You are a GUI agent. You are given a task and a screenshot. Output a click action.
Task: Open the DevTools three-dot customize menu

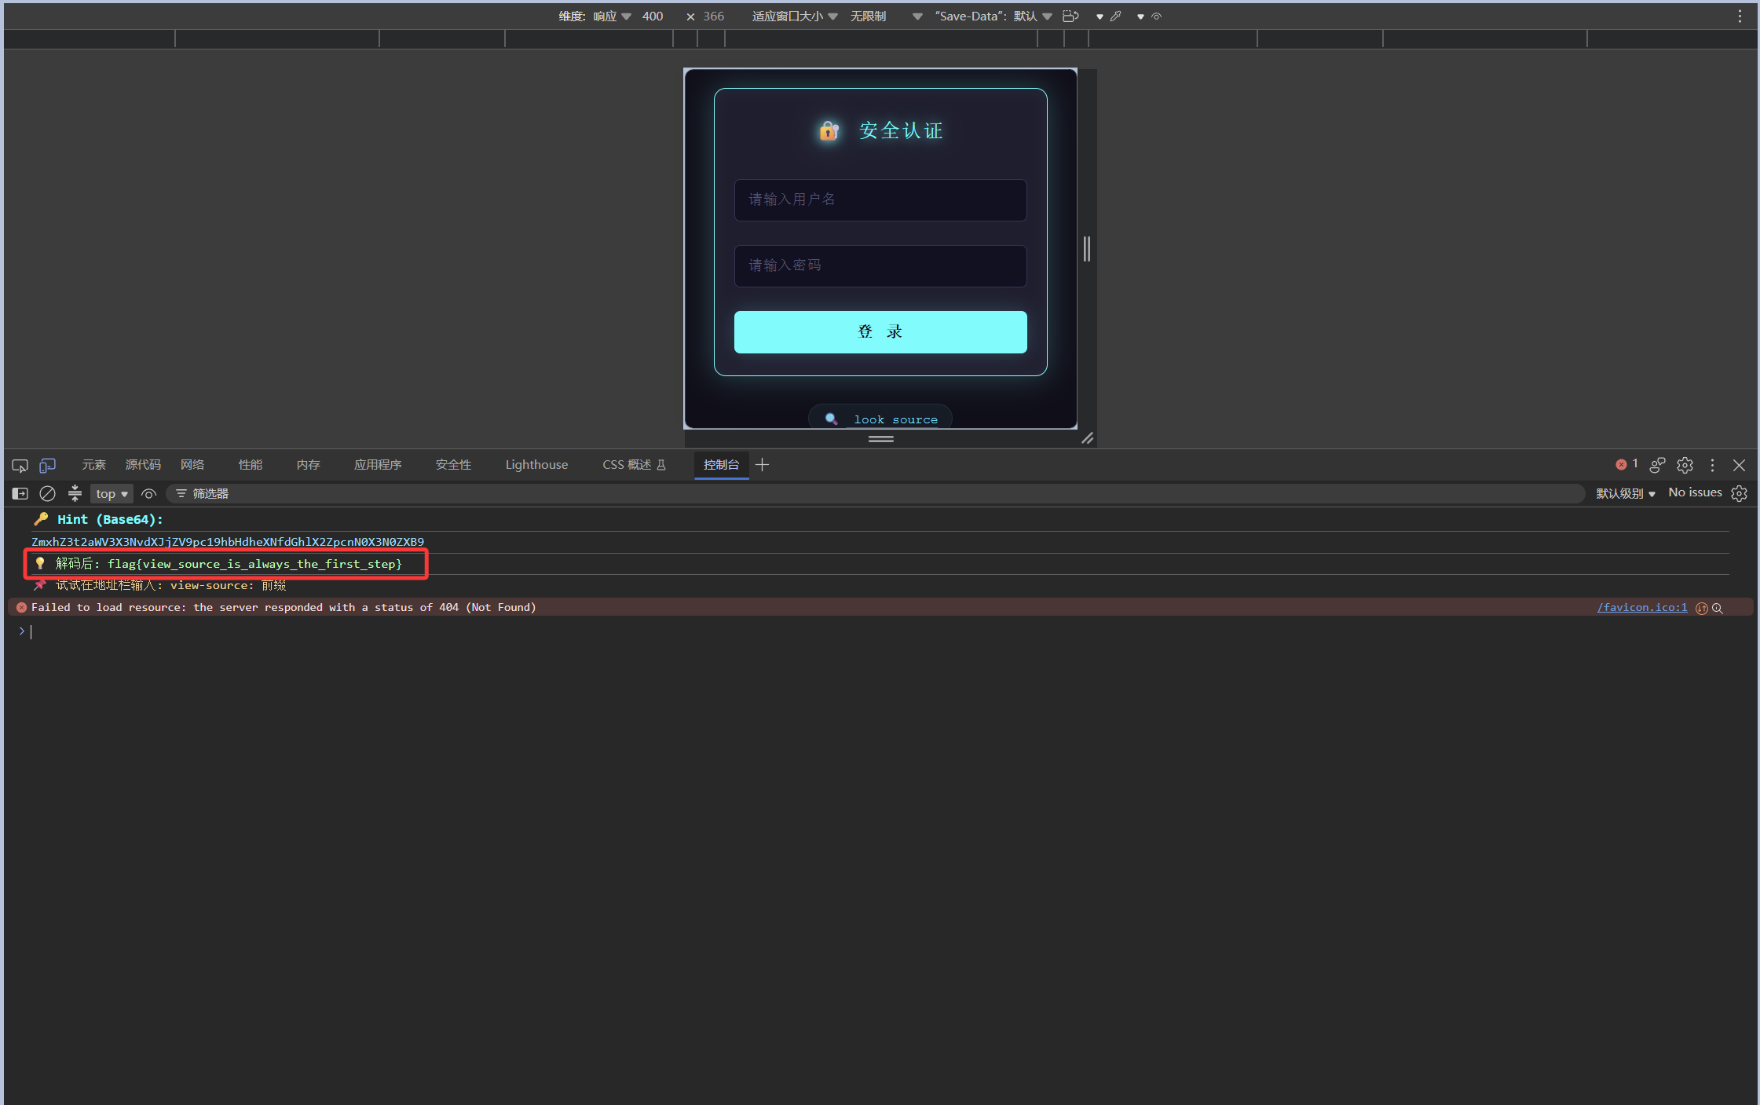pos(1713,466)
